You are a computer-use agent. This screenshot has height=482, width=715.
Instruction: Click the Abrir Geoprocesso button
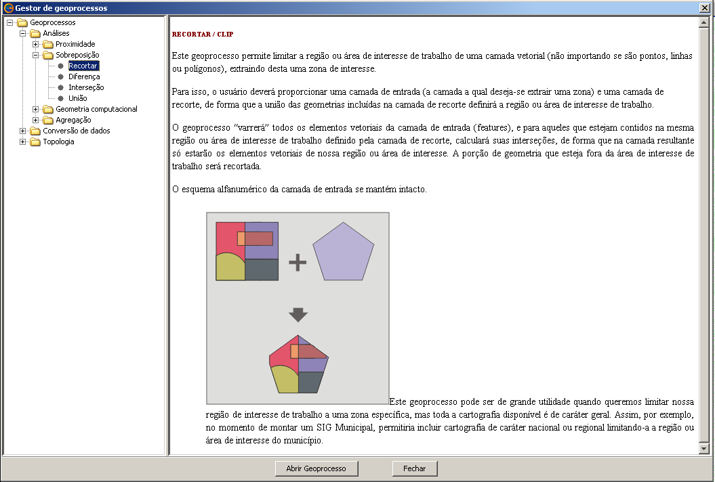click(316, 468)
